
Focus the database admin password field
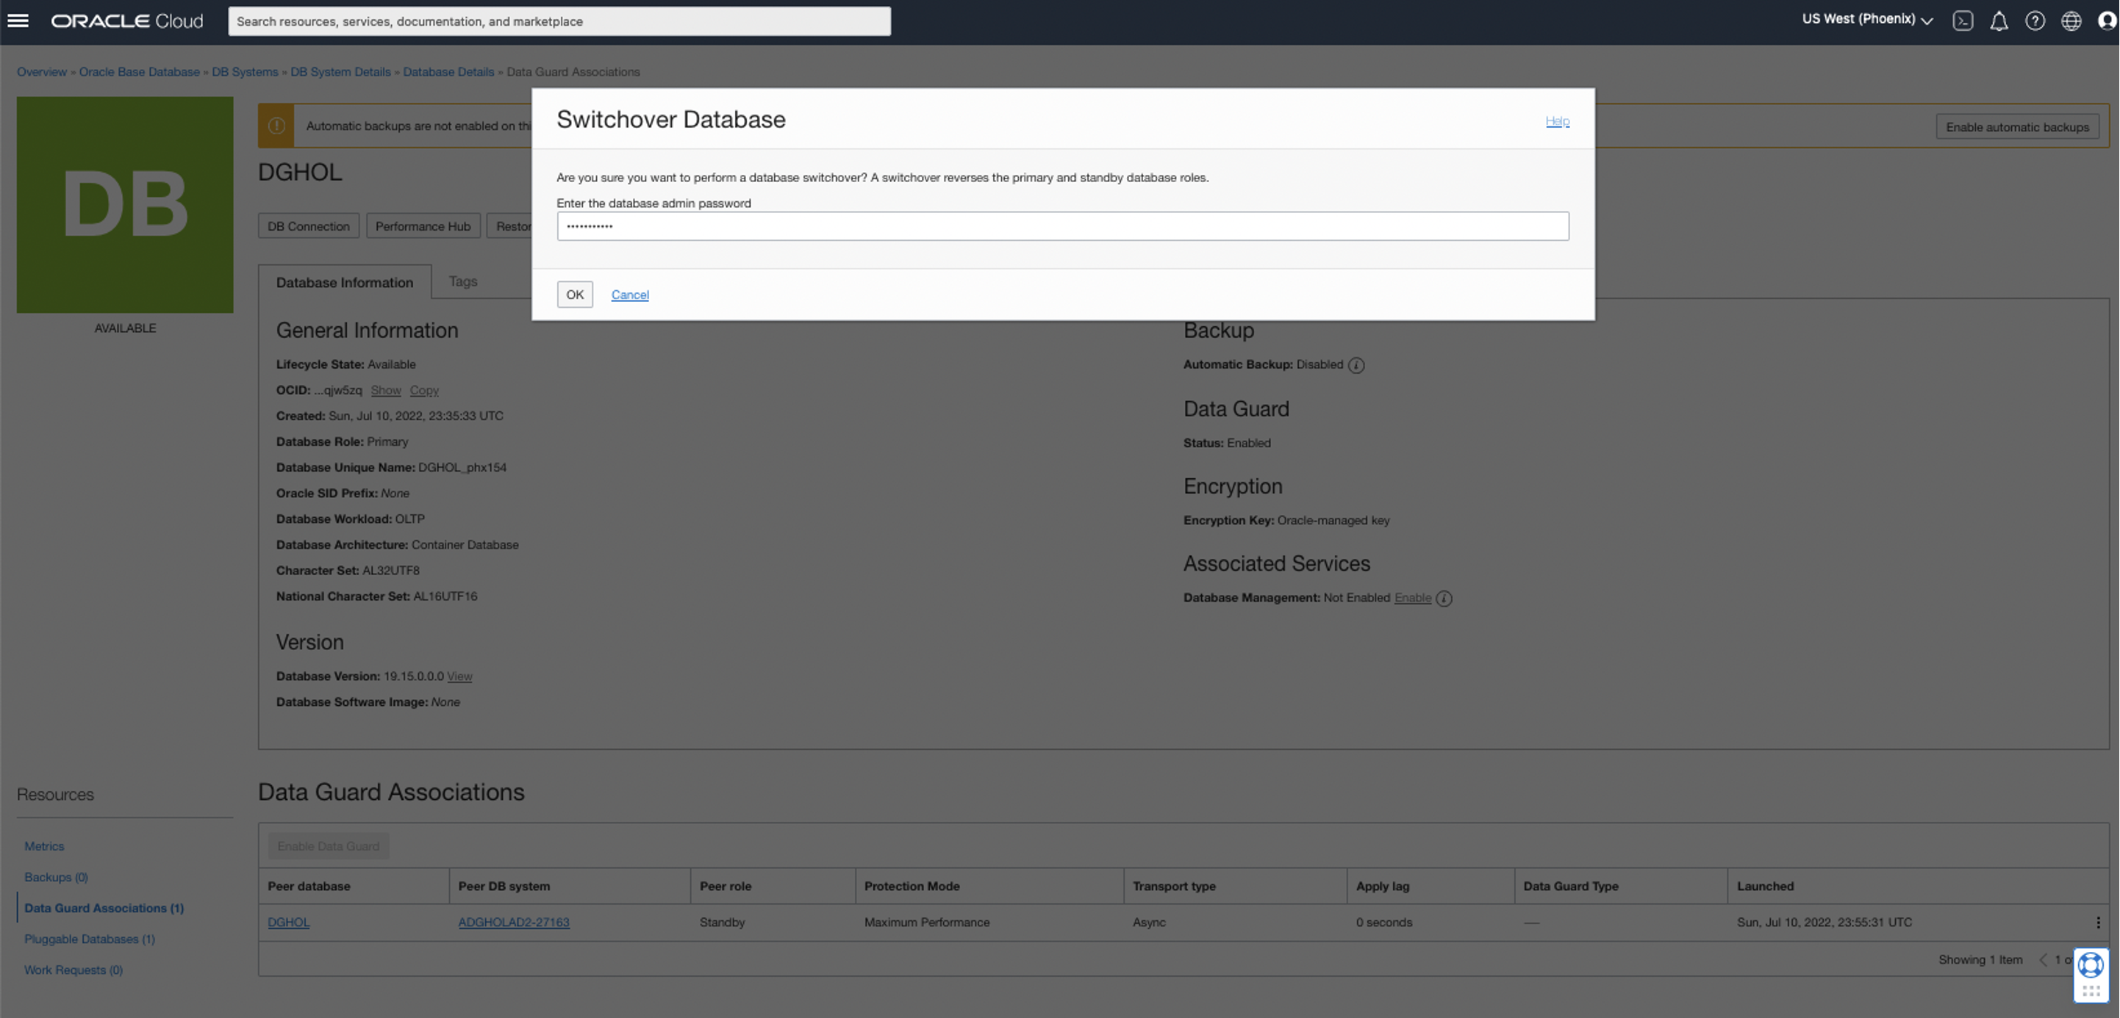click(x=1062, y=226)
